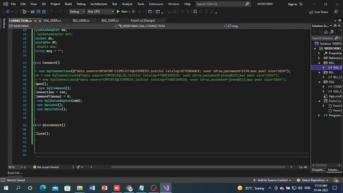Open the Start button dropdown arrow
The width and height of the screenshot is (343, 193).
(130, 12)
